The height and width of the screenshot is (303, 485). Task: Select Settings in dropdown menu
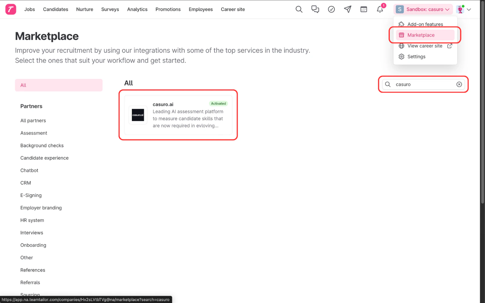click(x=425, y=57)
